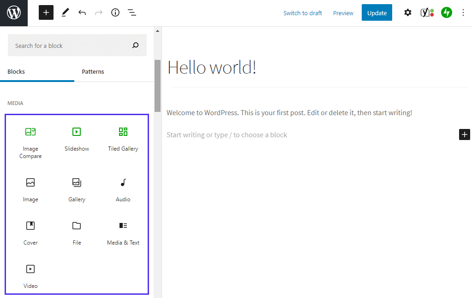
Task: Toggle the block inserter plus button
Action: [x=46, y=13]
